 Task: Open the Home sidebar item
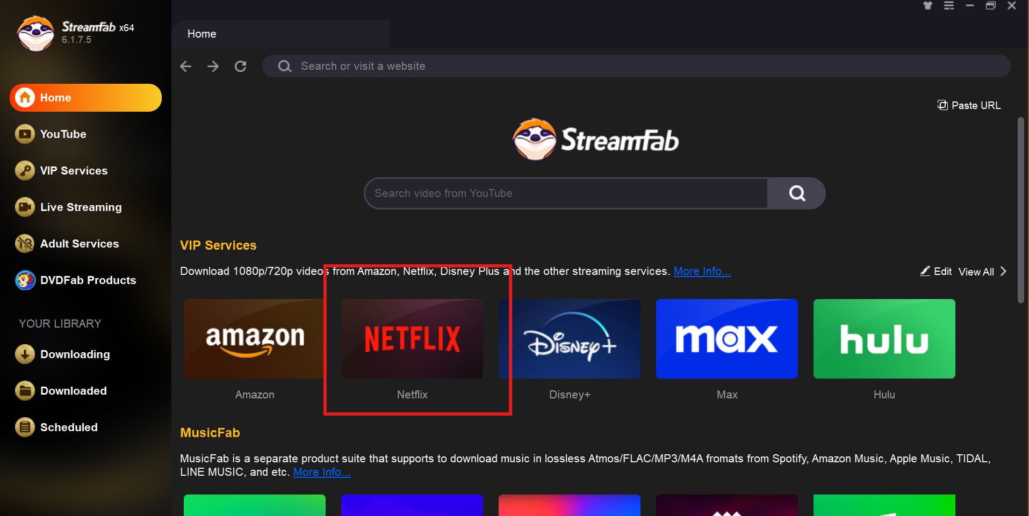tap(85, 98)
